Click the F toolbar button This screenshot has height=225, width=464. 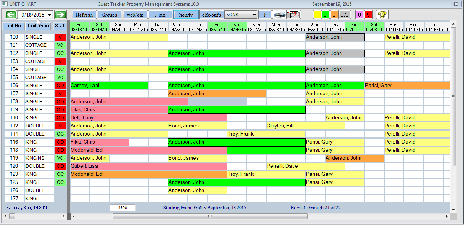(265, 15)
